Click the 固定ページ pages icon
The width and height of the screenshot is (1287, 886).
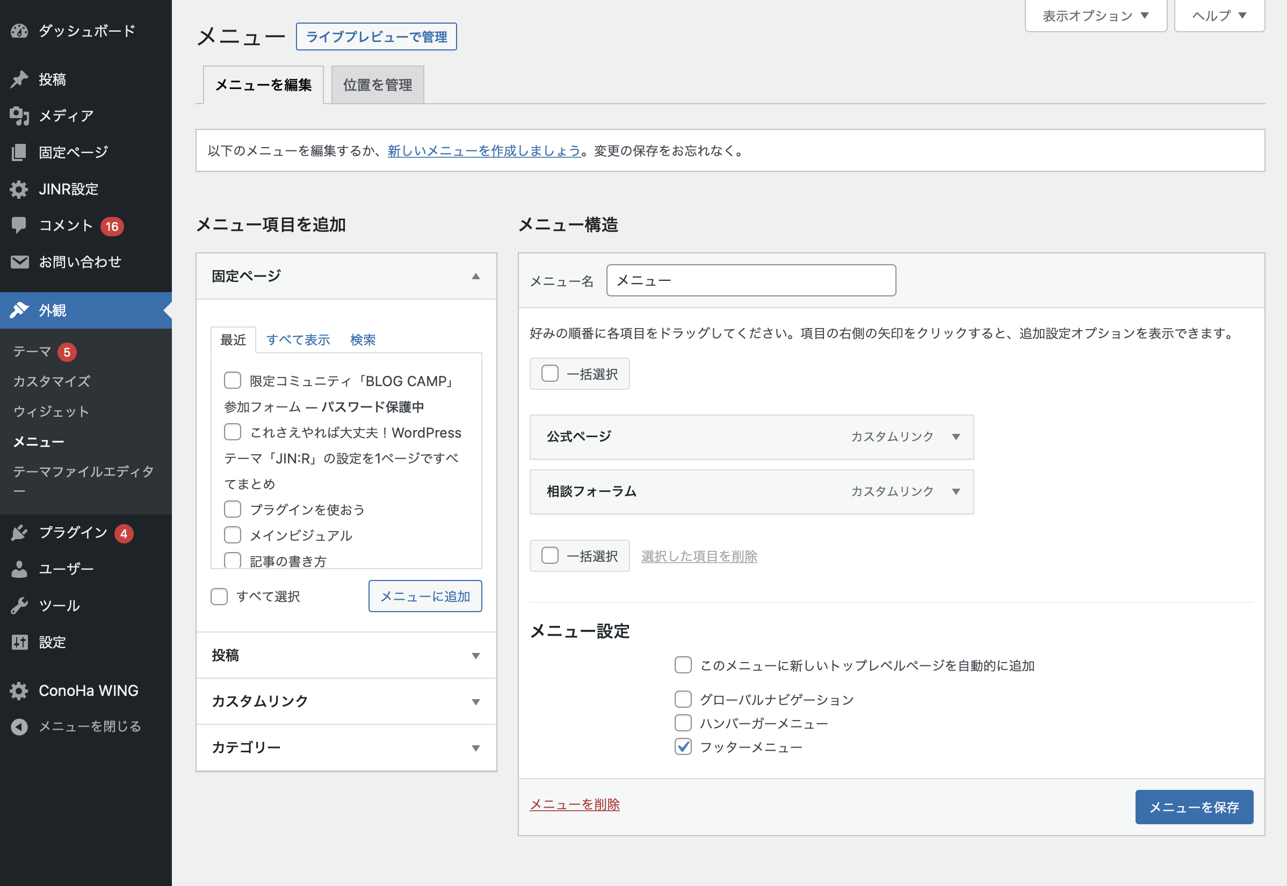(x=19, y=152)
